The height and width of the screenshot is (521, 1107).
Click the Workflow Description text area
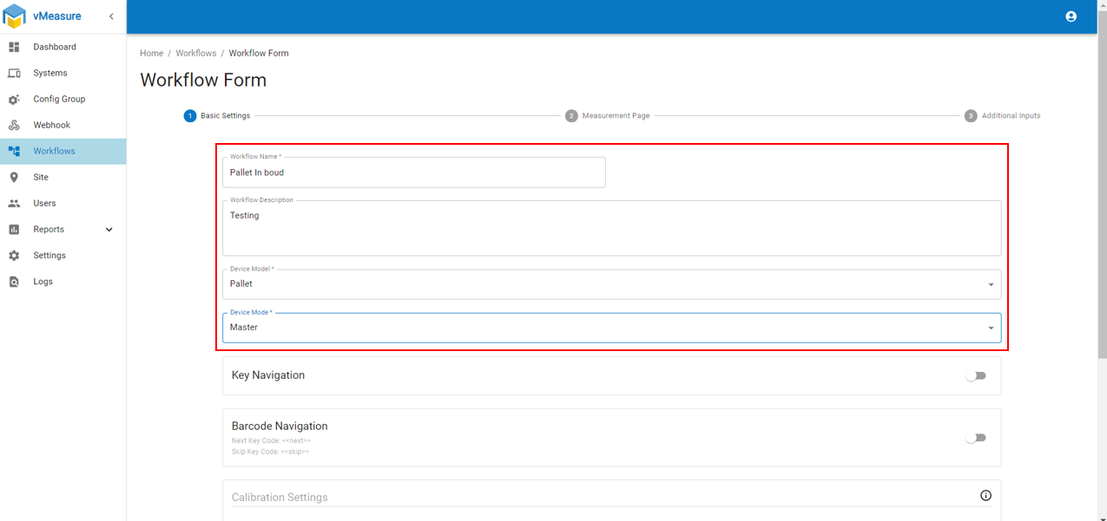[612, 229]
